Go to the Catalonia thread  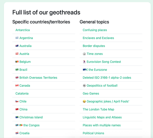click(x=22, y=93)
